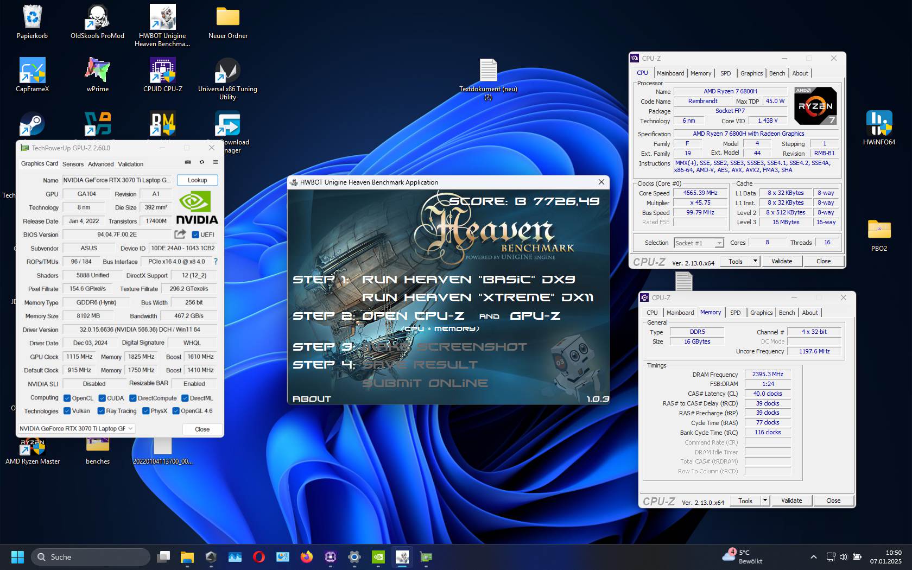This screenshot has width=912, height=570.
Task: Toggle the DirectML checkbox
Action: click(x=185, y=398)
